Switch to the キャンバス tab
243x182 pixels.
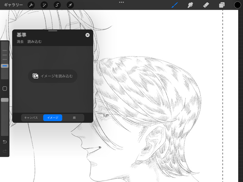point(31,118)
